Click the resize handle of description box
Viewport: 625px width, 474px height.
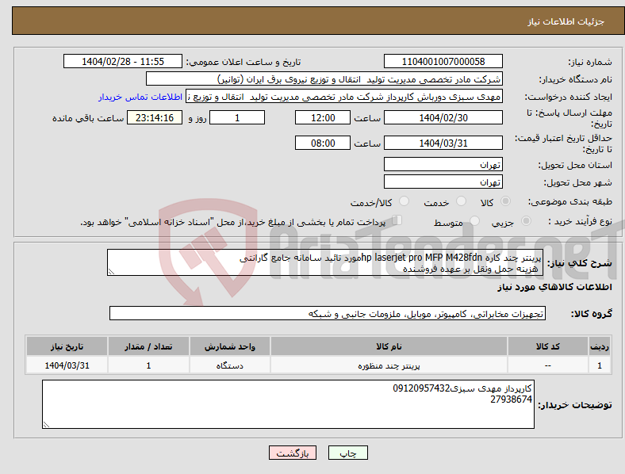click(x=111, y=272)
